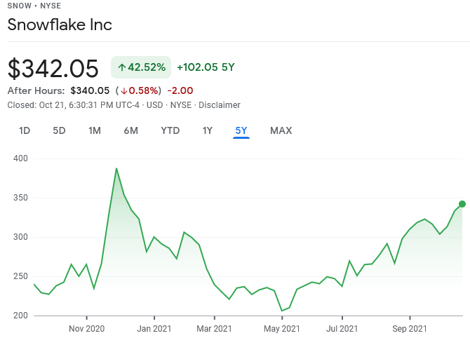Select the 1D time range tab

click(x=25, y=130)
